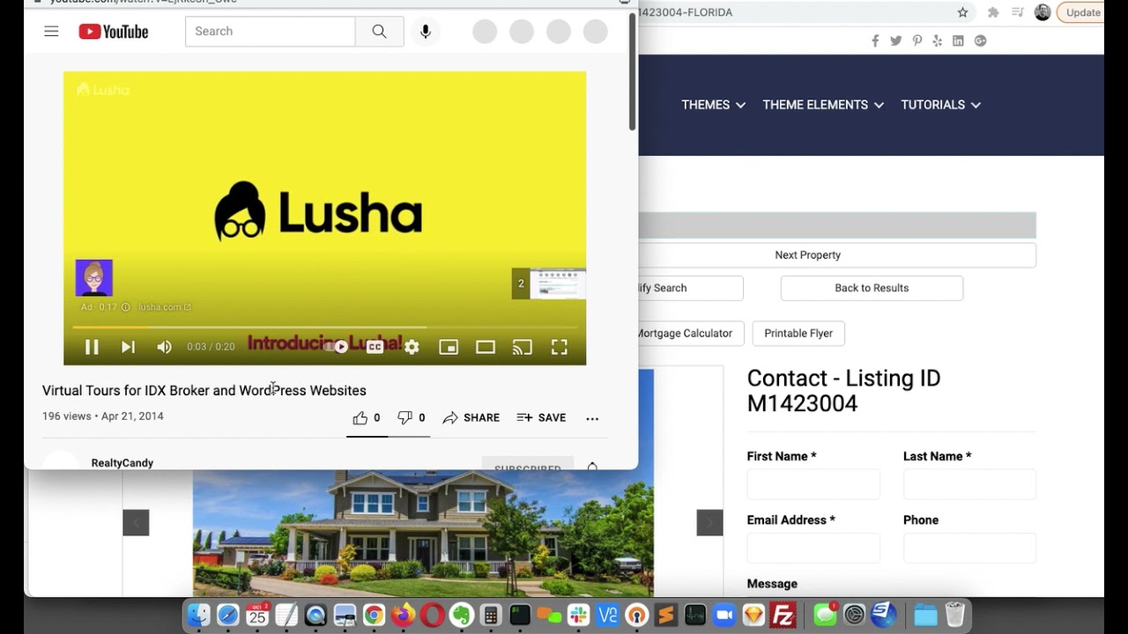Open the Pinterest social icon

(917, 41)
